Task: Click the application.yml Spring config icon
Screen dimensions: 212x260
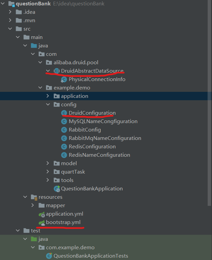Action: 42,214
